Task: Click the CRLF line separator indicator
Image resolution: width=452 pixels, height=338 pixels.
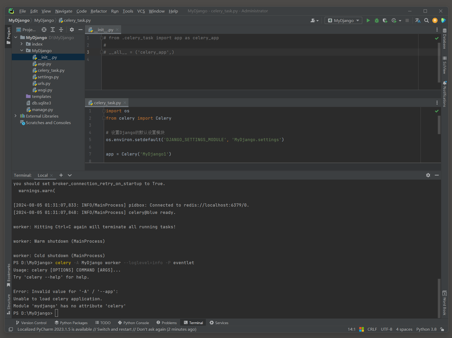Action: click(x=372, y=329)
